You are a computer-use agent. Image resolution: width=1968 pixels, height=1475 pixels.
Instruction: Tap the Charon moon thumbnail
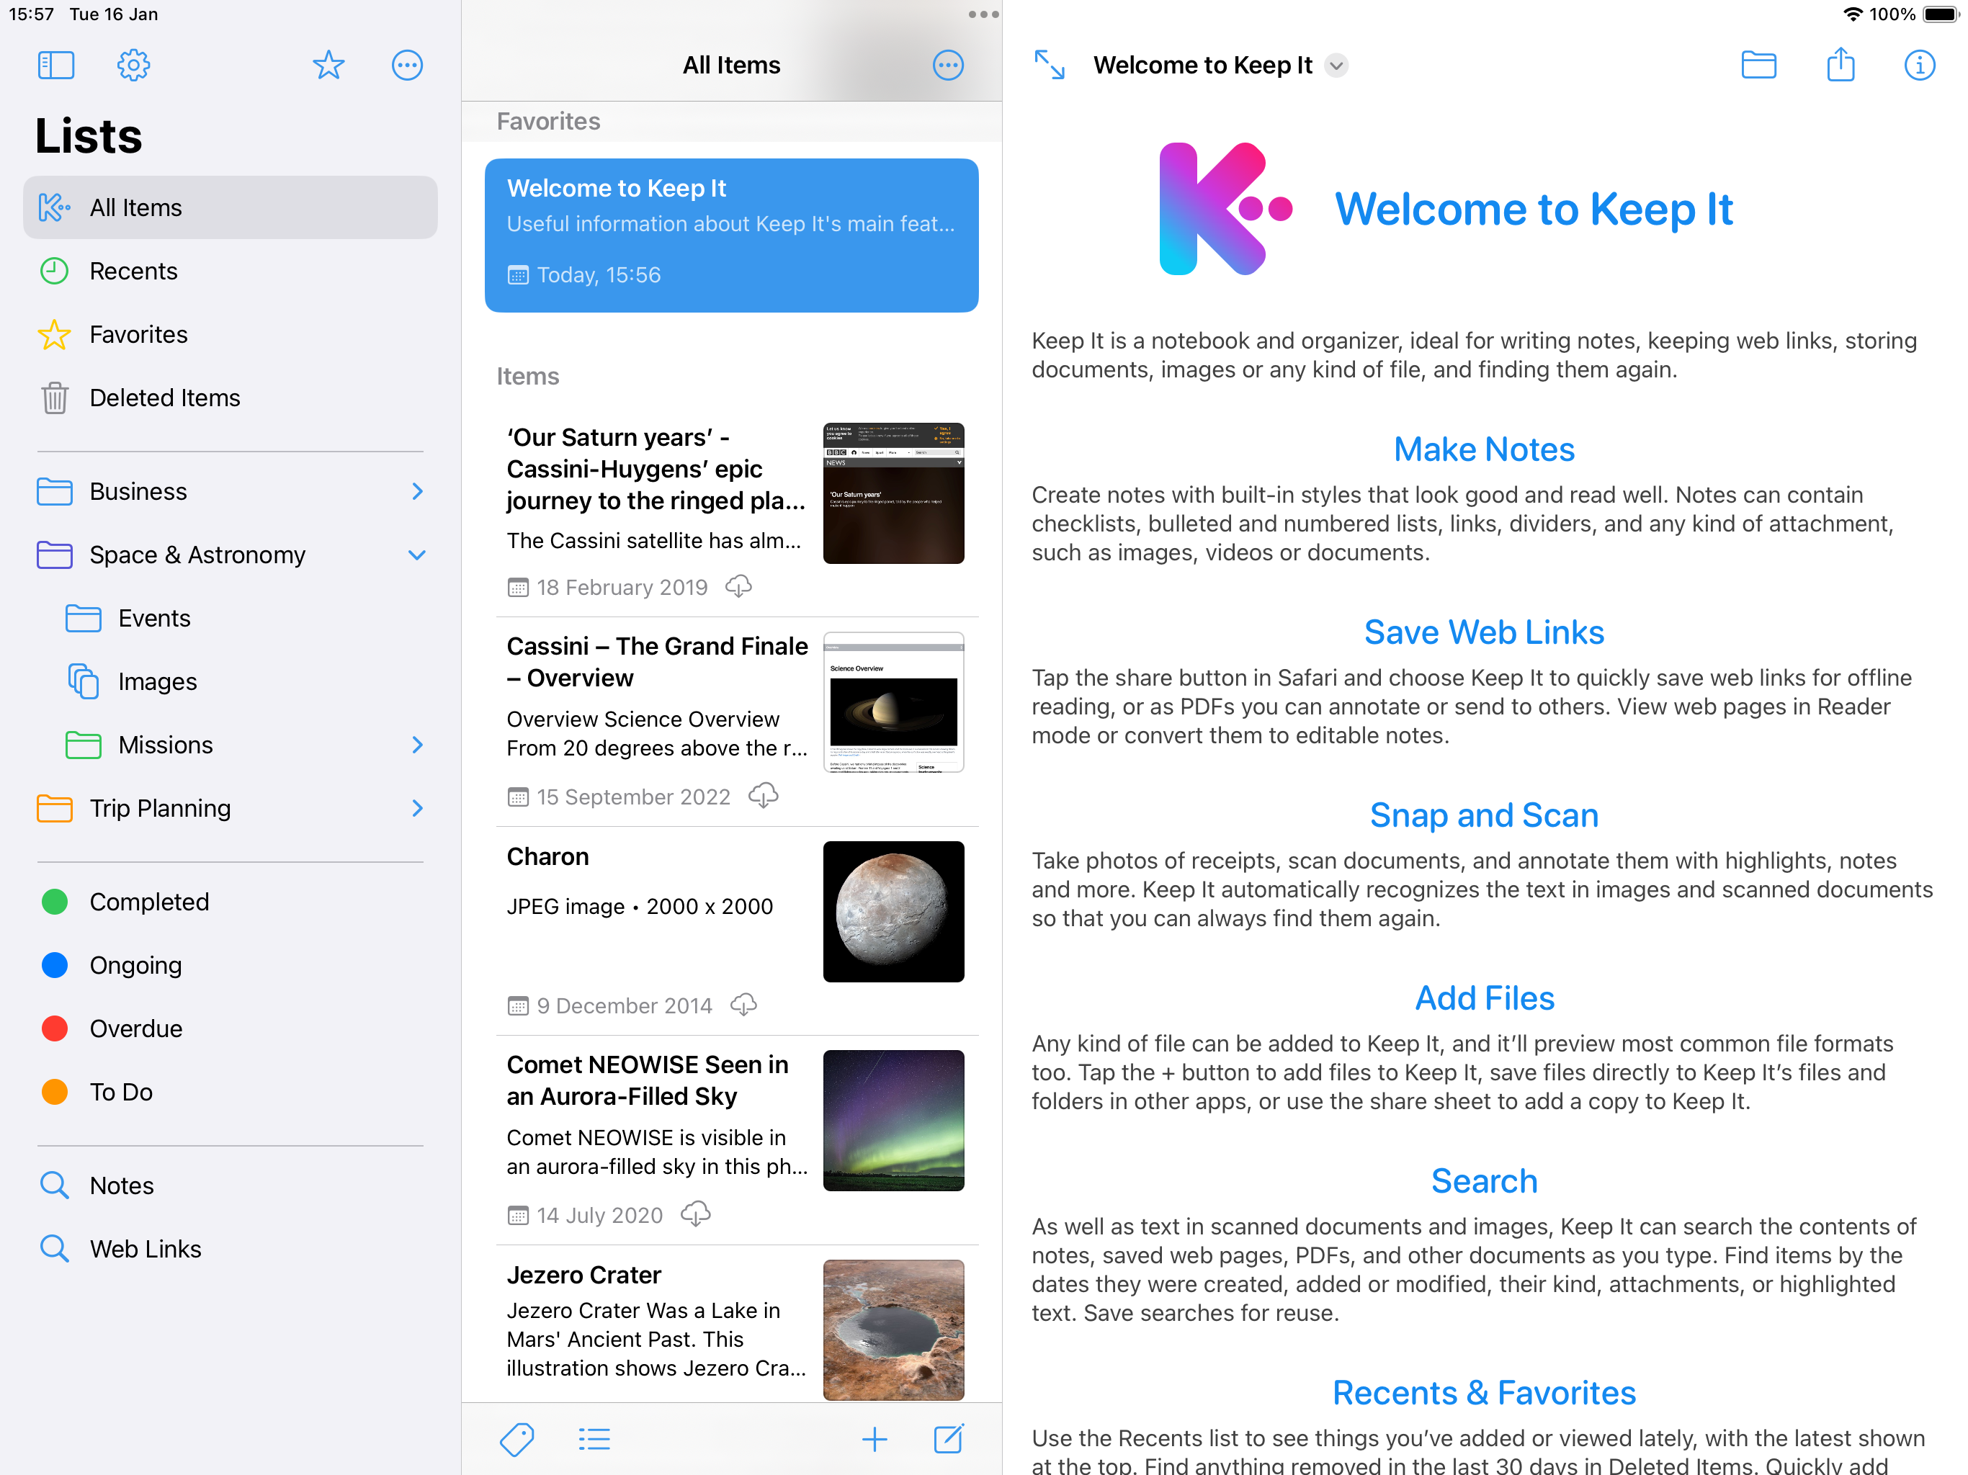(x=893, y=912)
